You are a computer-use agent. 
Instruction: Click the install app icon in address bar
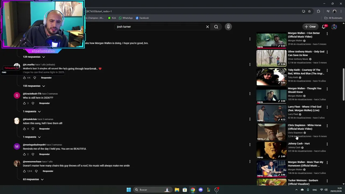(303, 11)
